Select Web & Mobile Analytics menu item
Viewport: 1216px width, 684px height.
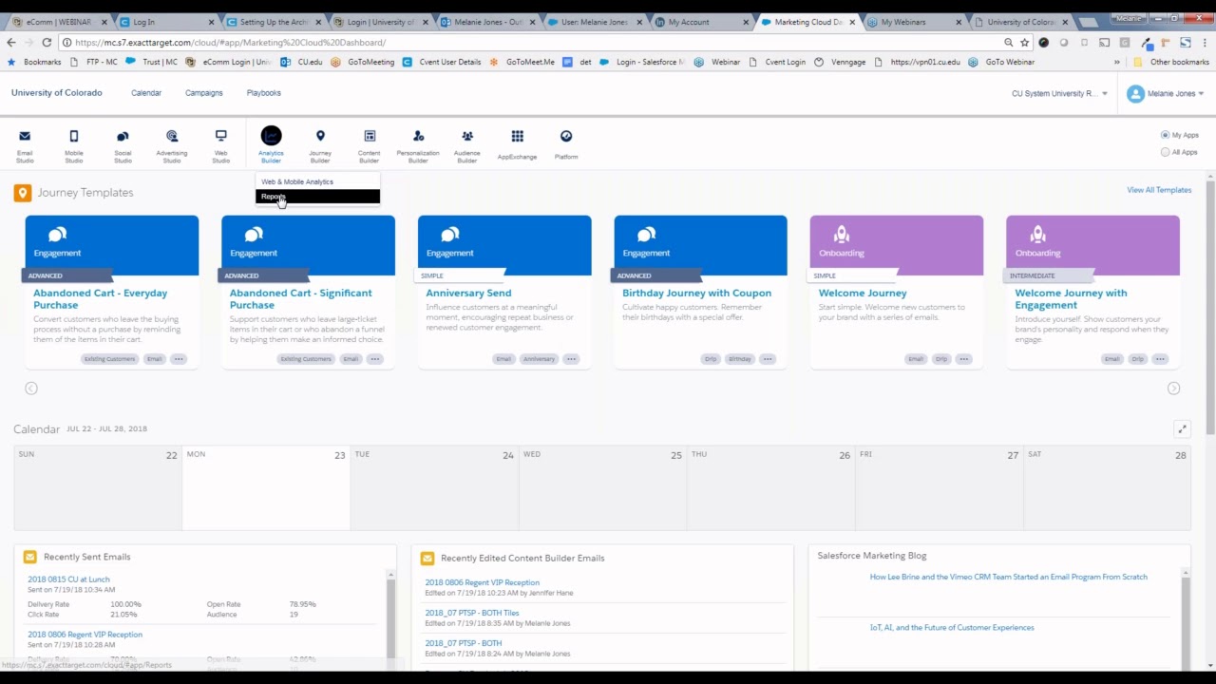point(317,181)
